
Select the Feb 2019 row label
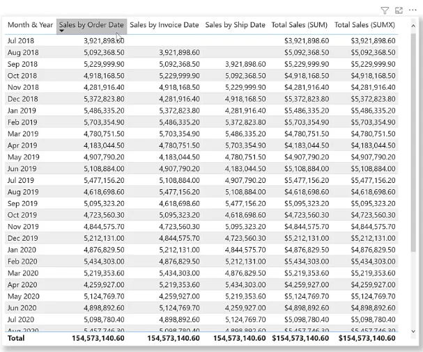click(x=22, y=122)
